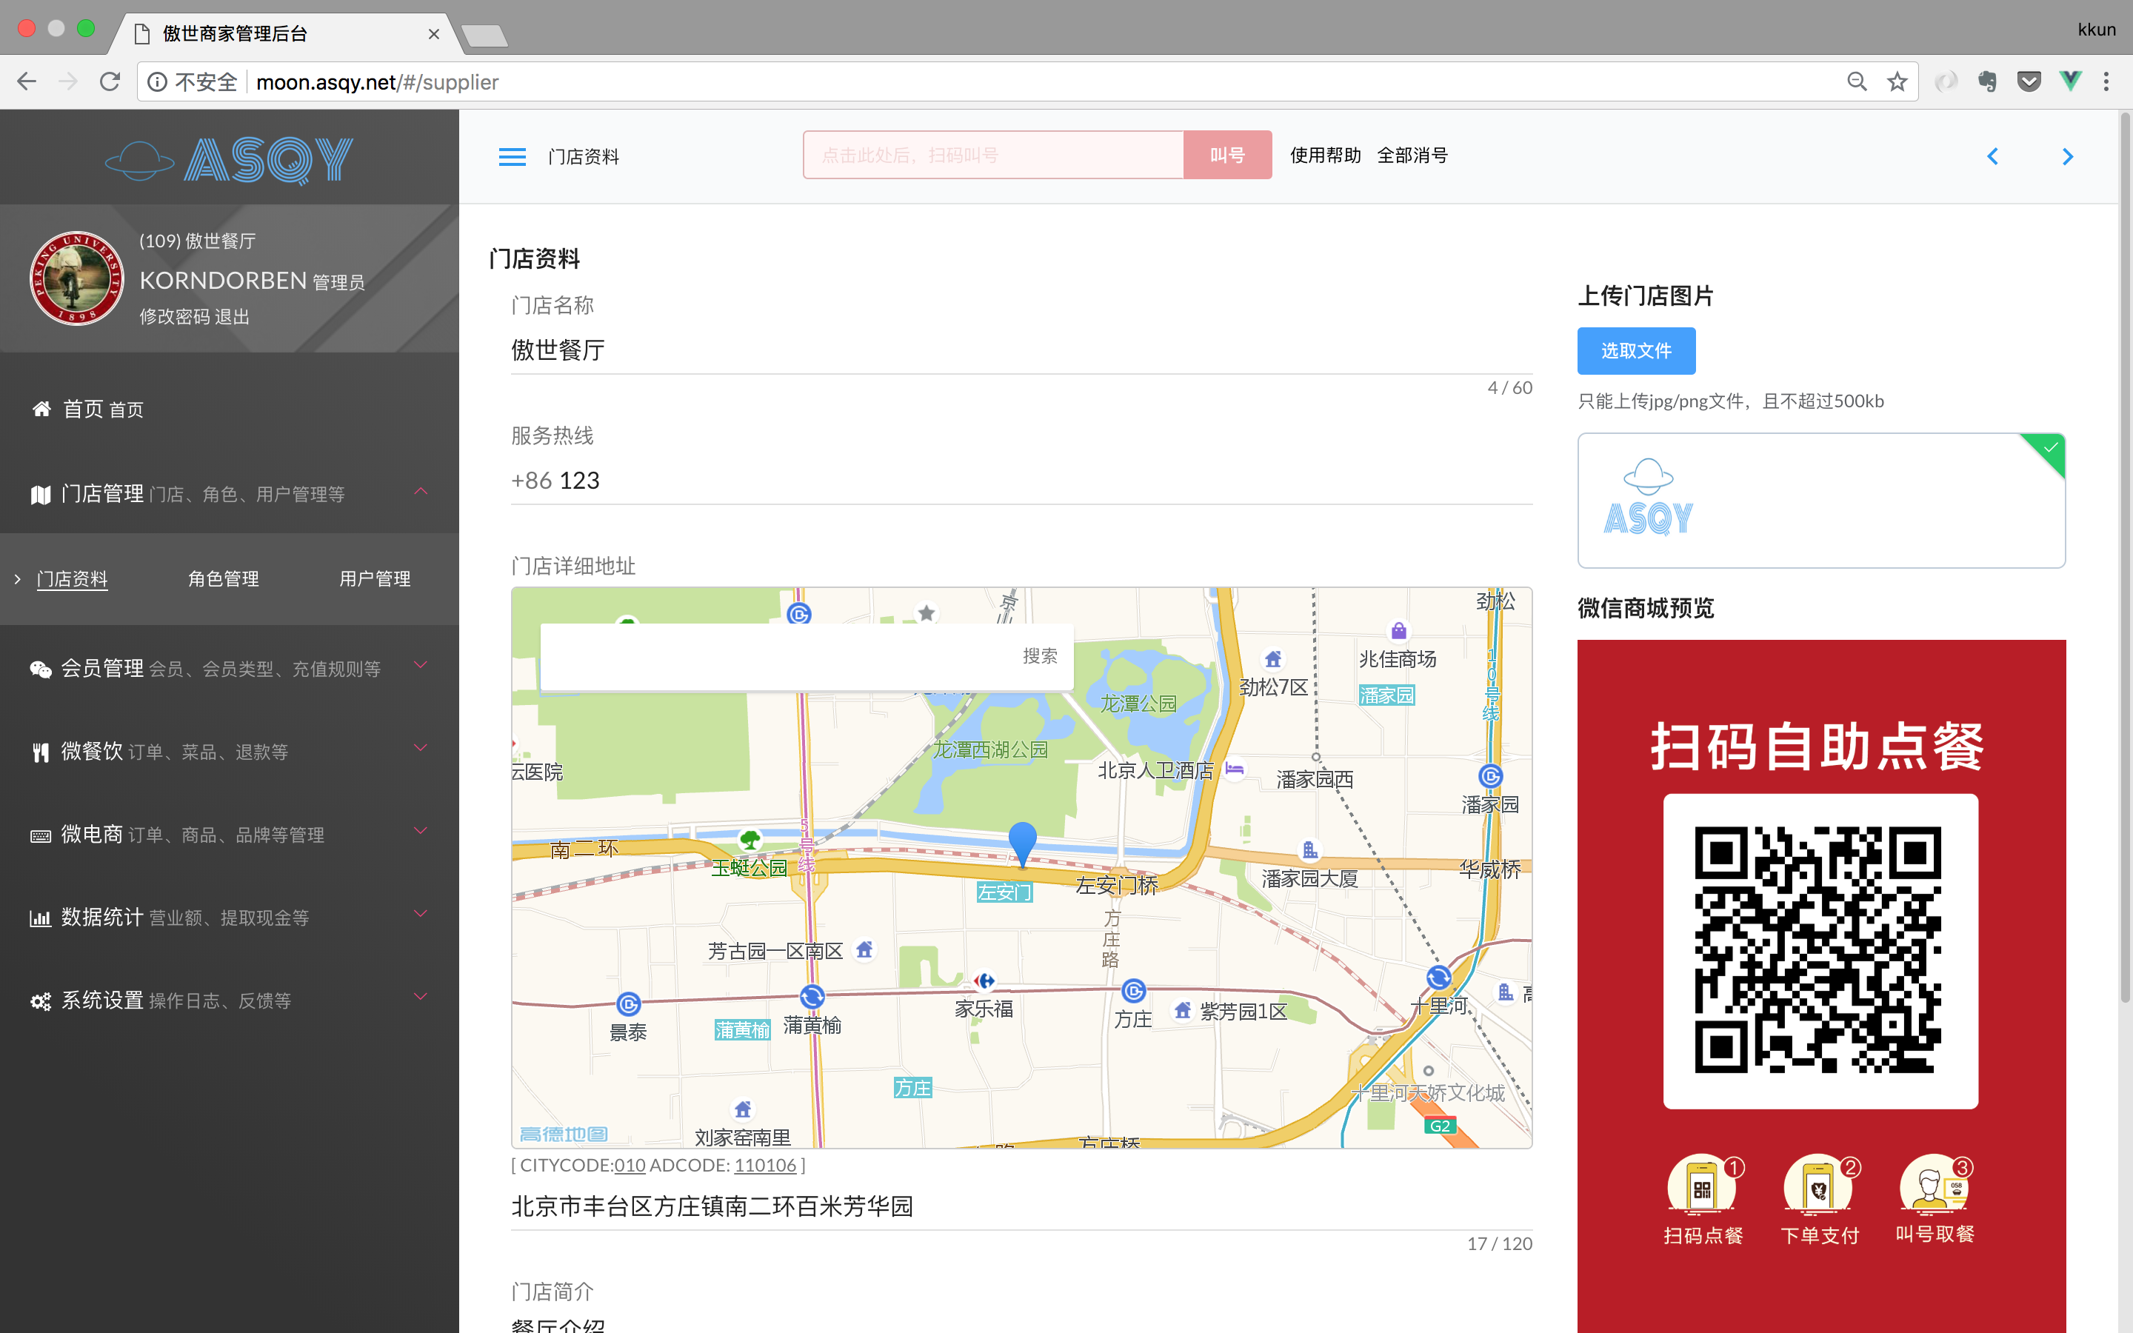Click 退出 logout link

coord(233,316)
